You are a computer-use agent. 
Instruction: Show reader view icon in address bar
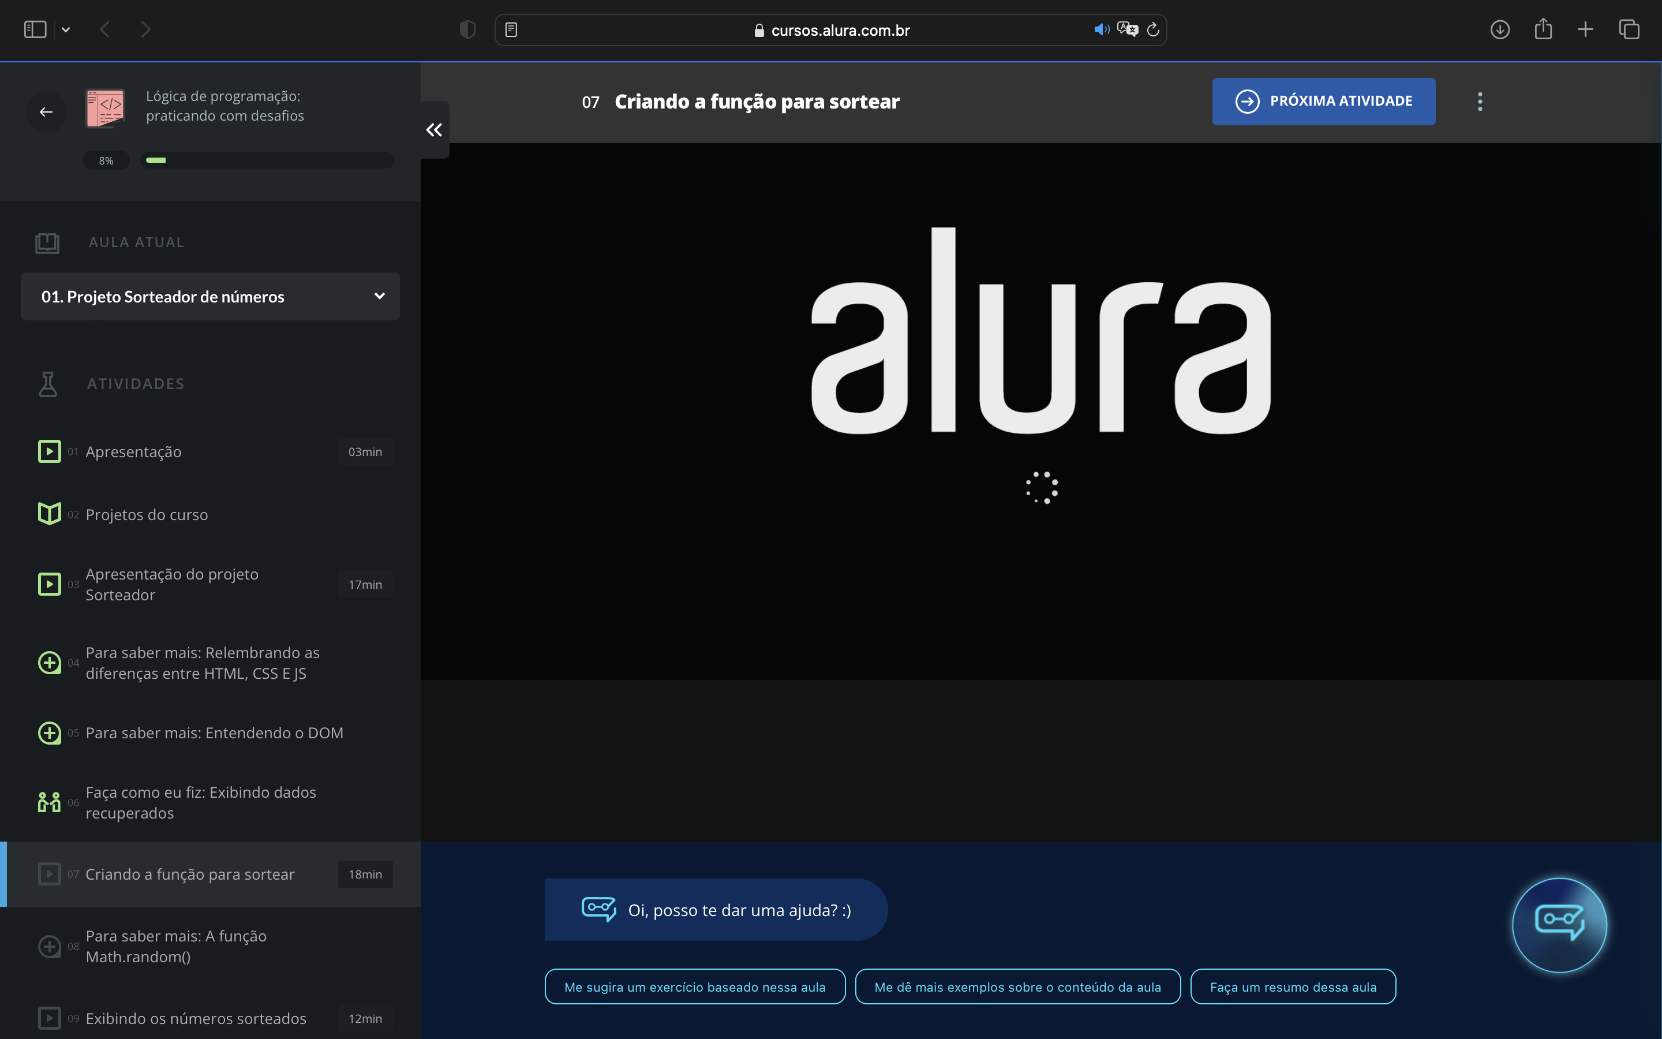click(511, 29)
